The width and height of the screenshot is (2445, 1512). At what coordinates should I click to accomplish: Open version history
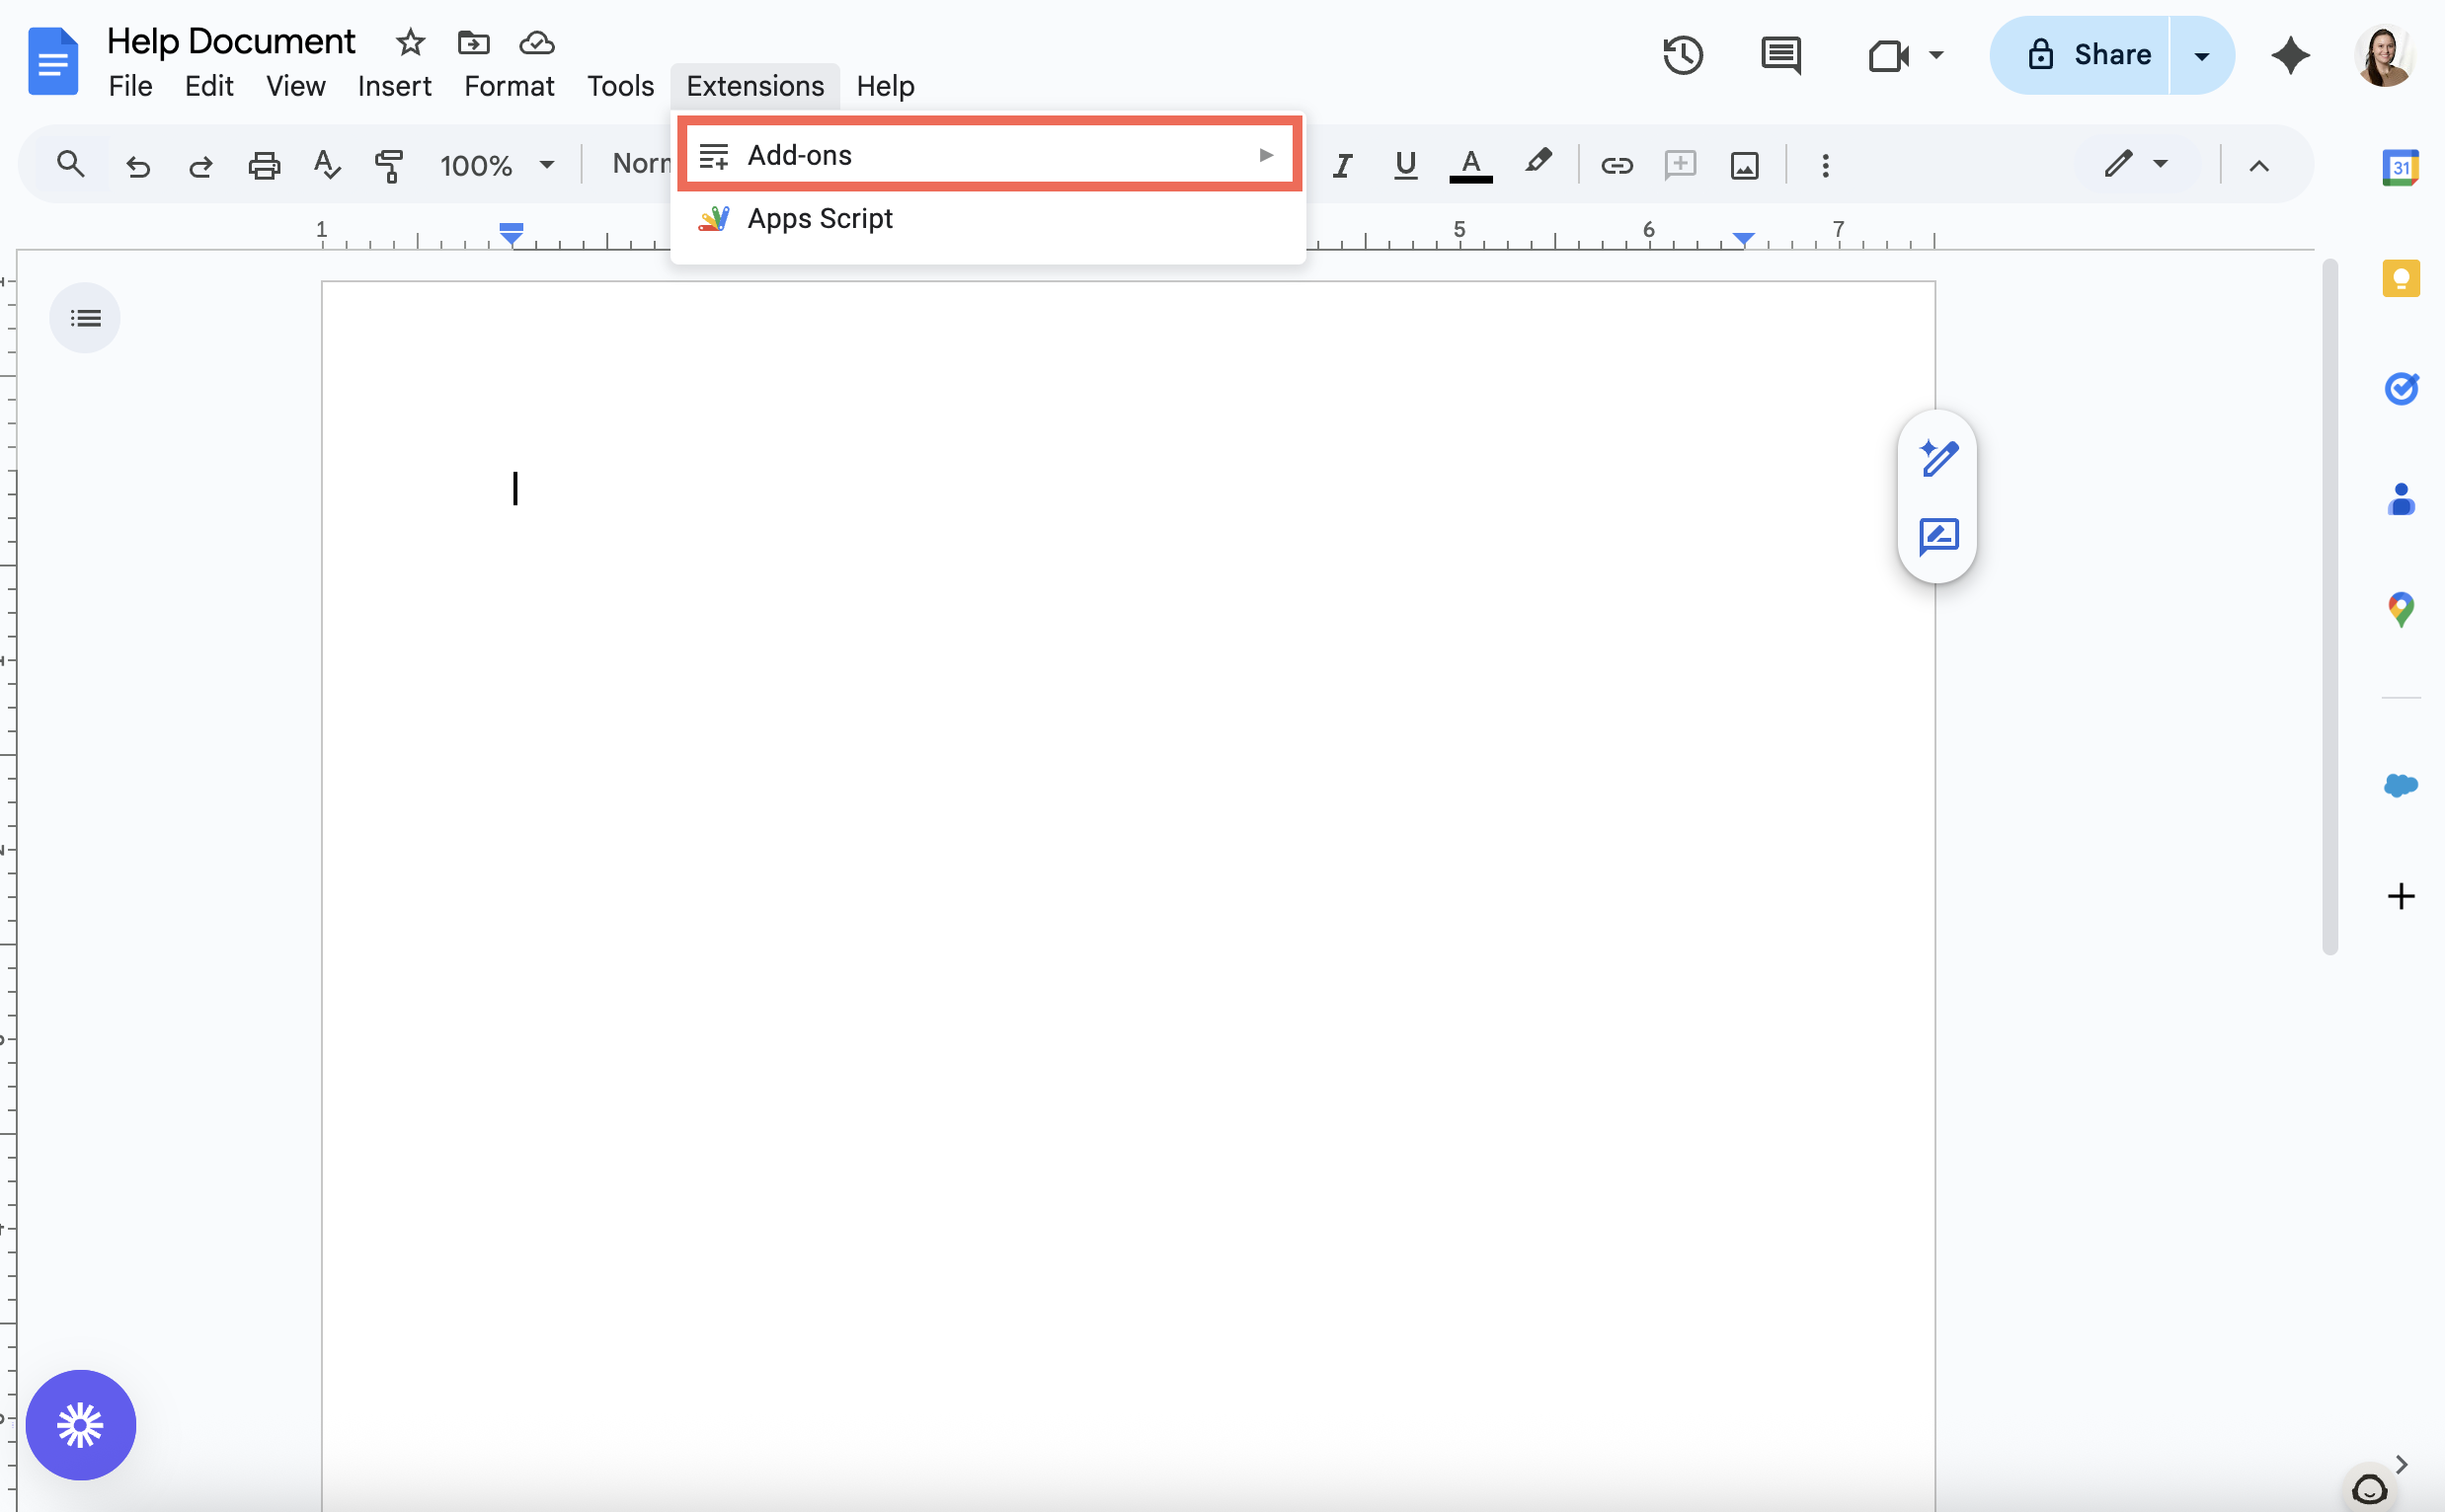click(1683, 55)
